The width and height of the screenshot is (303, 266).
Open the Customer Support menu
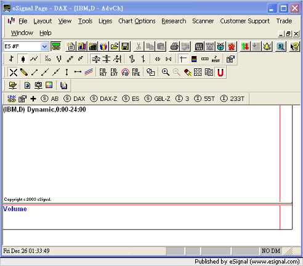[245, 21]
